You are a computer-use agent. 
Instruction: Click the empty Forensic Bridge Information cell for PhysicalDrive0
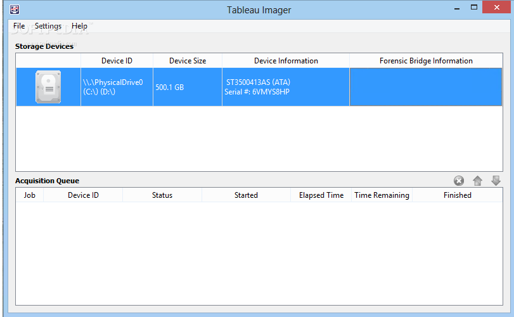(x=426, y=87)
